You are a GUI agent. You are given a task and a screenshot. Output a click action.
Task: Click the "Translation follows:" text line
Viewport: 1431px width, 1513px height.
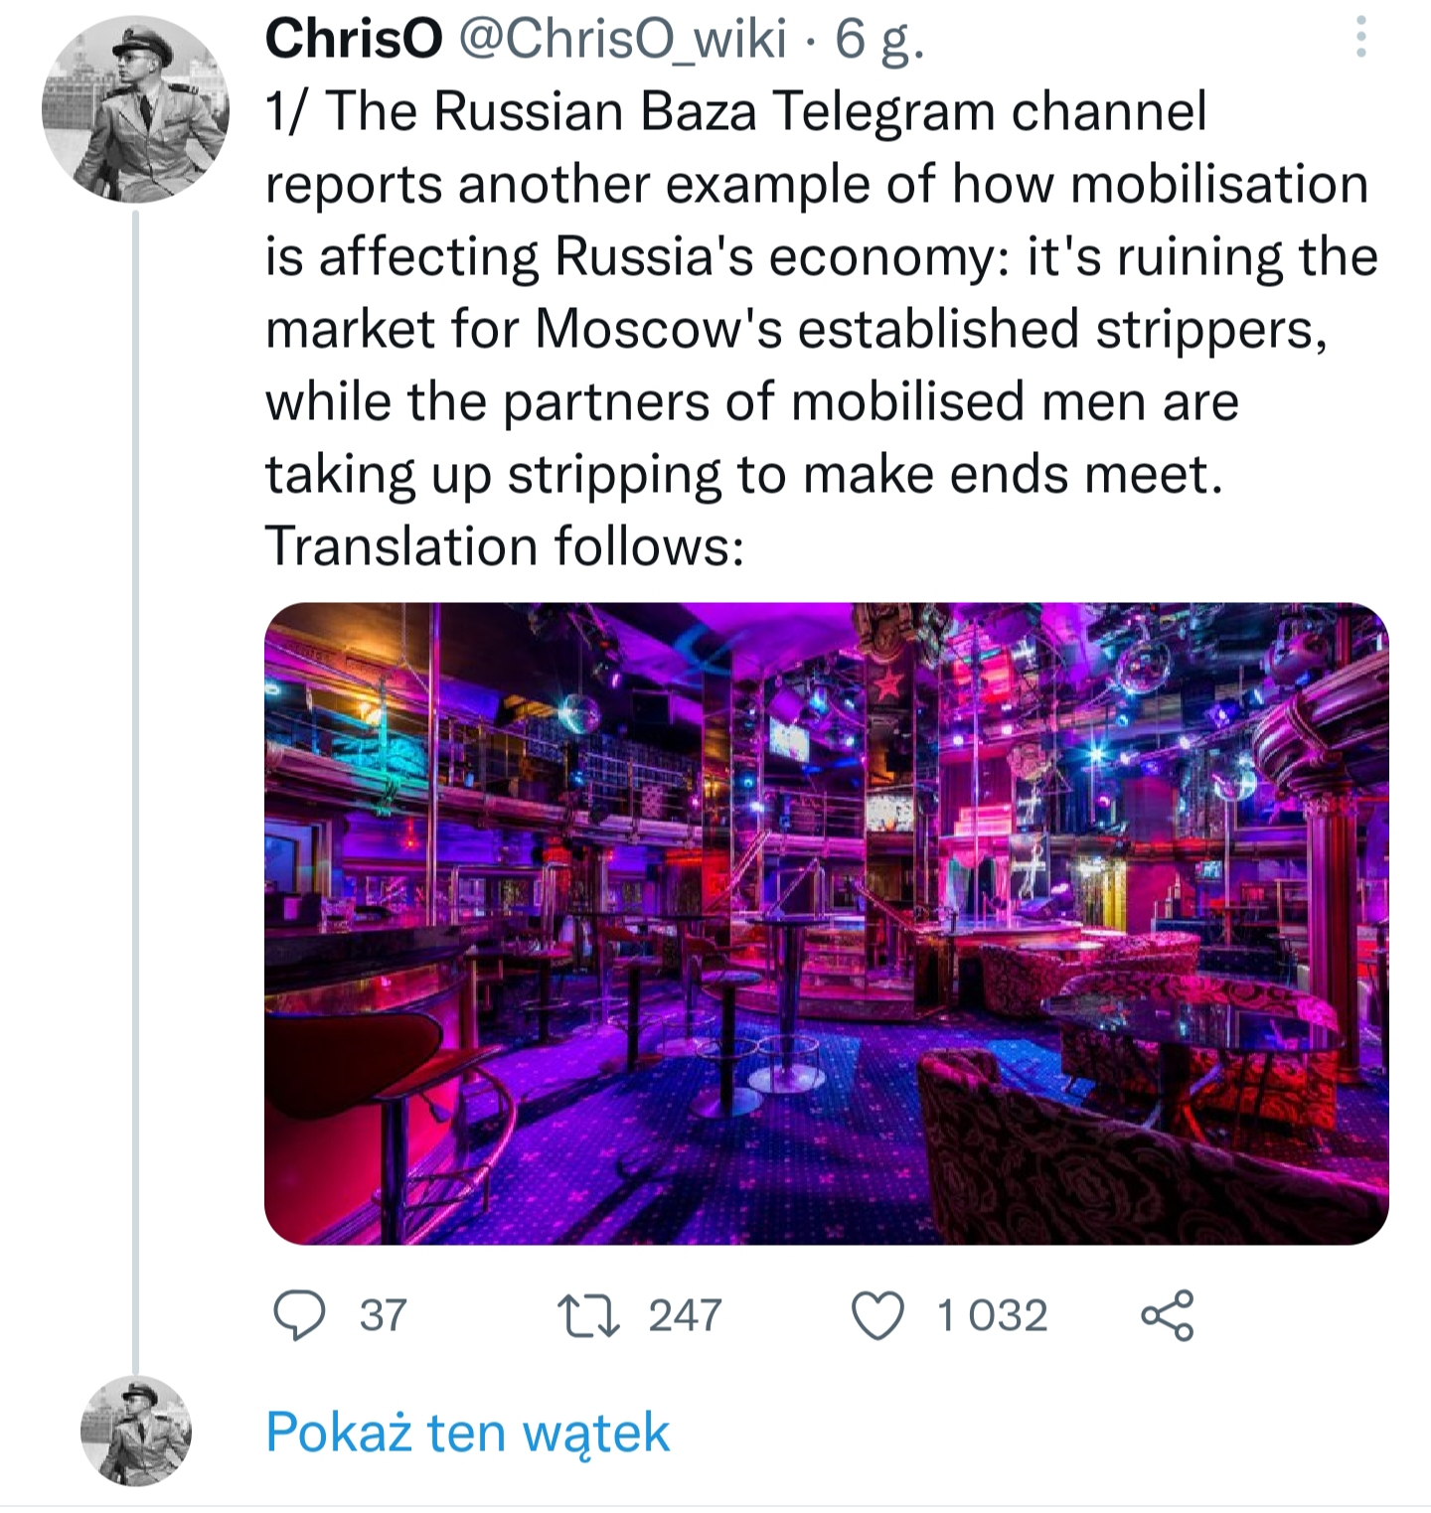pyautogui.click(x=505, y=546)
